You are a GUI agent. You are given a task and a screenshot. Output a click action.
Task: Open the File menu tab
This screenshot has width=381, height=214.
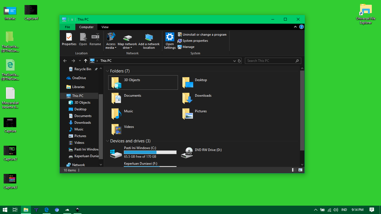[x=67, y=27]
